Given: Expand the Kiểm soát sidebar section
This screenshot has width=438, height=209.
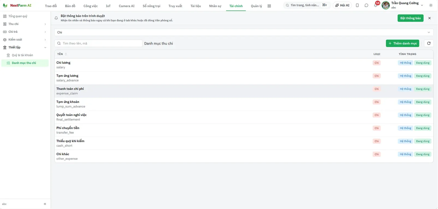Looking at the screenshot, I should coord(25,40).
